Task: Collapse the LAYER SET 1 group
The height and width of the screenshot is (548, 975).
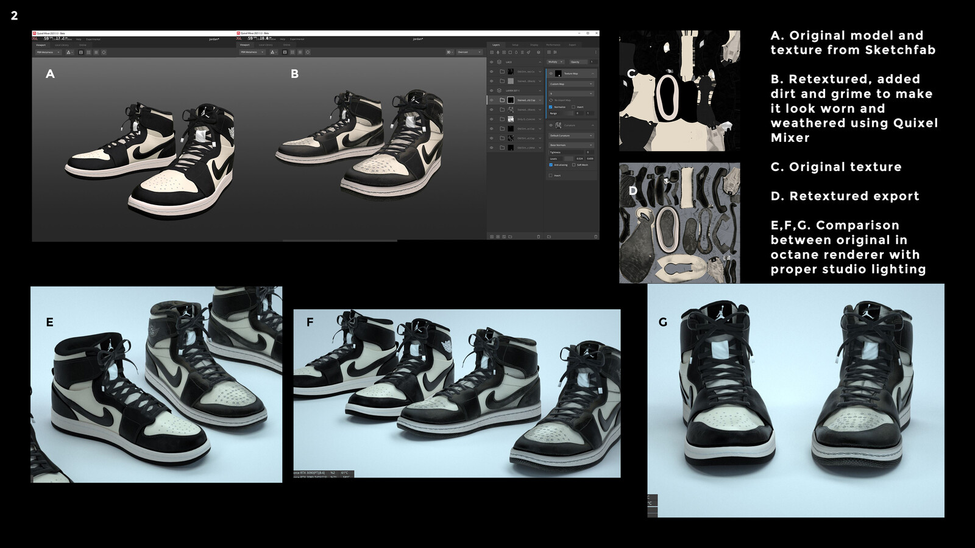Action: click(540, 91)
